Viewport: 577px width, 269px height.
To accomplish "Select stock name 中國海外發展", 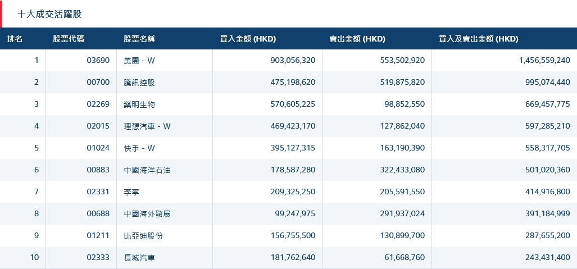I will click(x=147, y=214).
